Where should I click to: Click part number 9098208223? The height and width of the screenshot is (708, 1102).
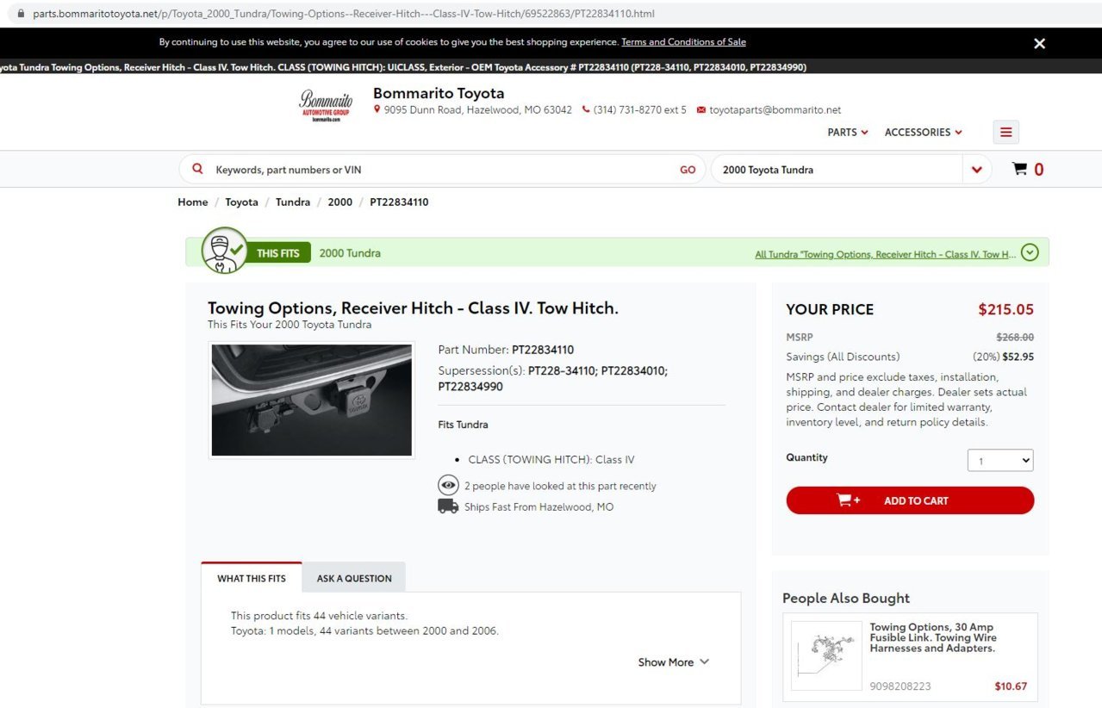coord(900,686)
